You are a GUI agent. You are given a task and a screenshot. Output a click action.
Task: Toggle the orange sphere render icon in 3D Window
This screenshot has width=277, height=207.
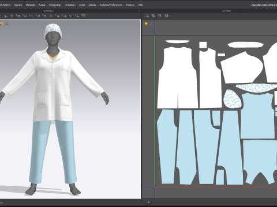1,24
